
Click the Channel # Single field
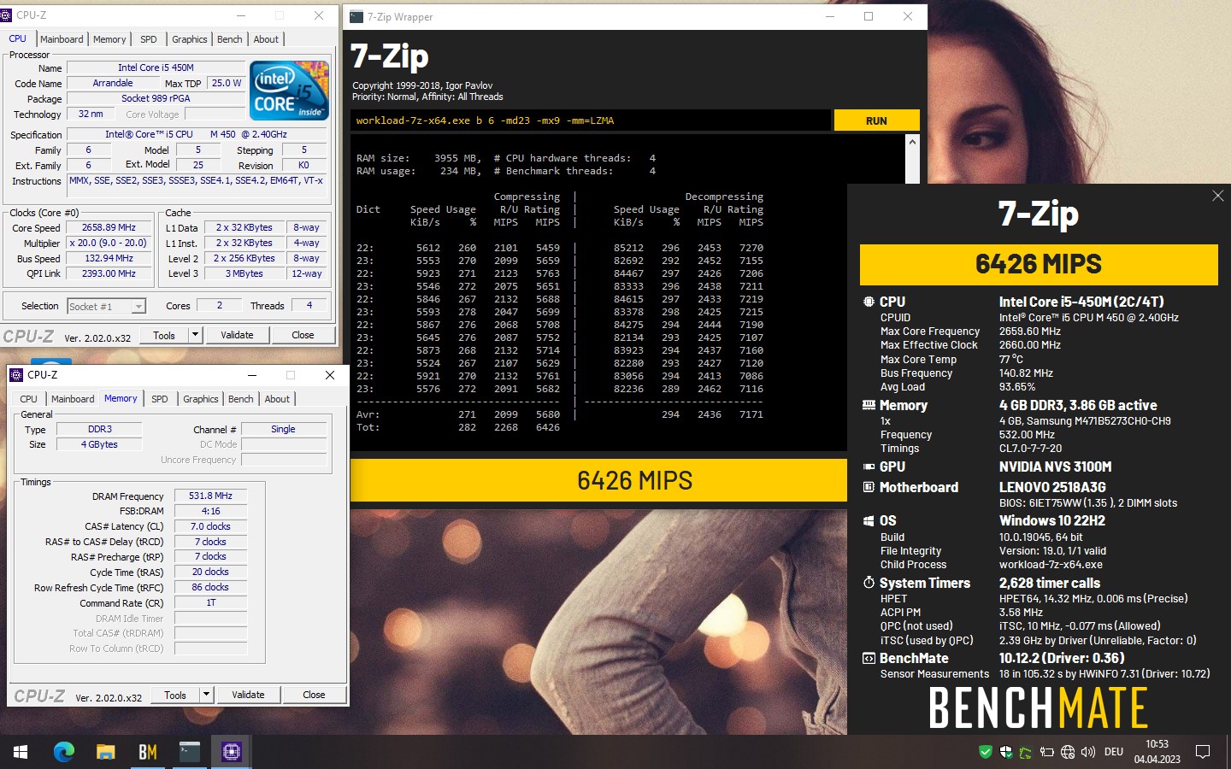(283, 430)
